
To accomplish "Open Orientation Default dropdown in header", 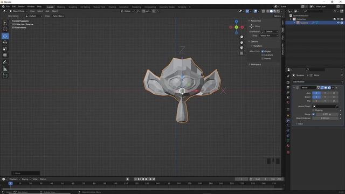I will 34,16.
